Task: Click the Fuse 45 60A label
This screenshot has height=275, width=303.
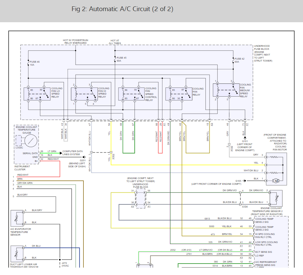Action: [121, 59]
